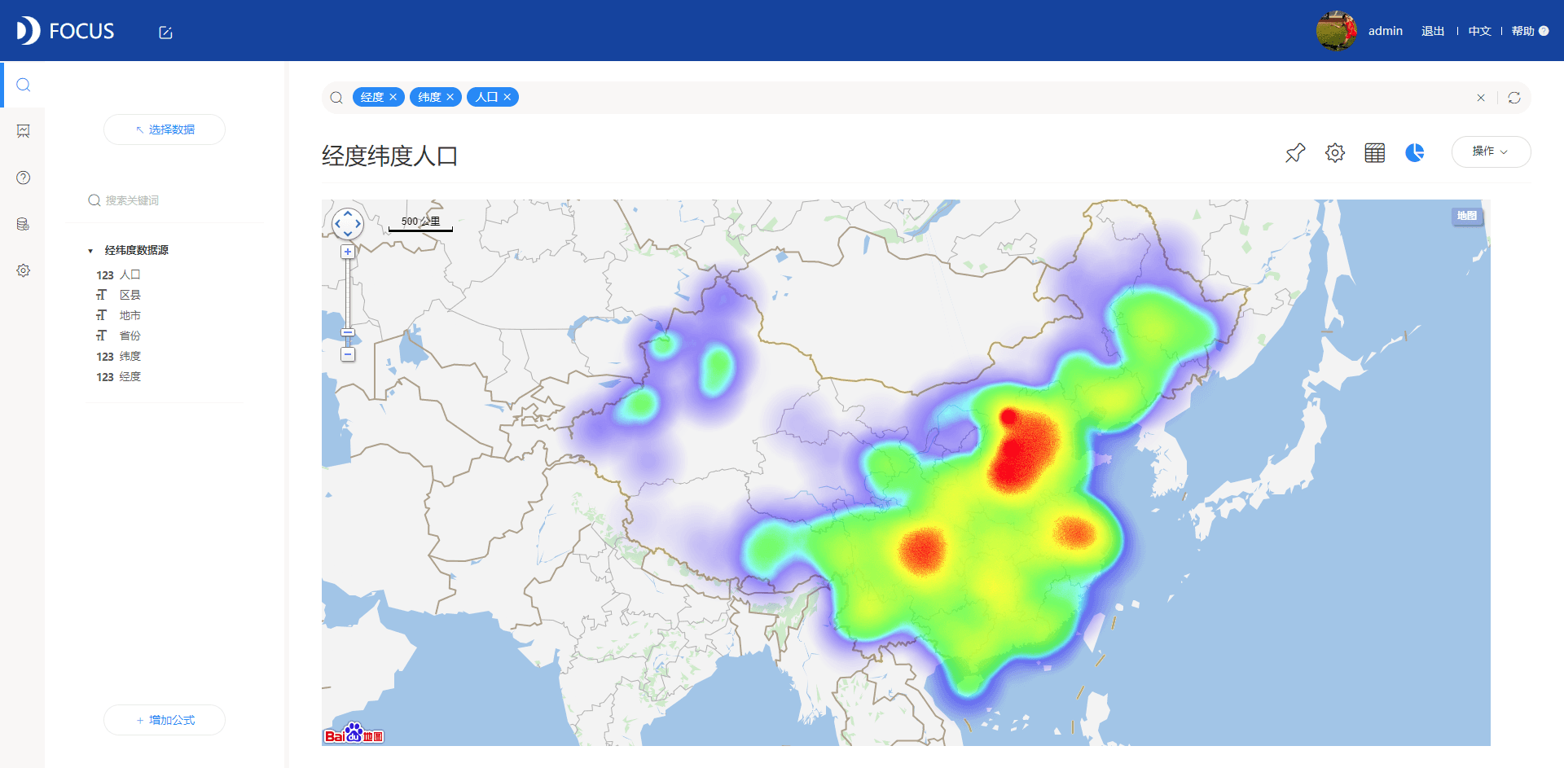Pan the map right with the arrow control
Screen dimensions: 1564x768
(x=358, y=223)
